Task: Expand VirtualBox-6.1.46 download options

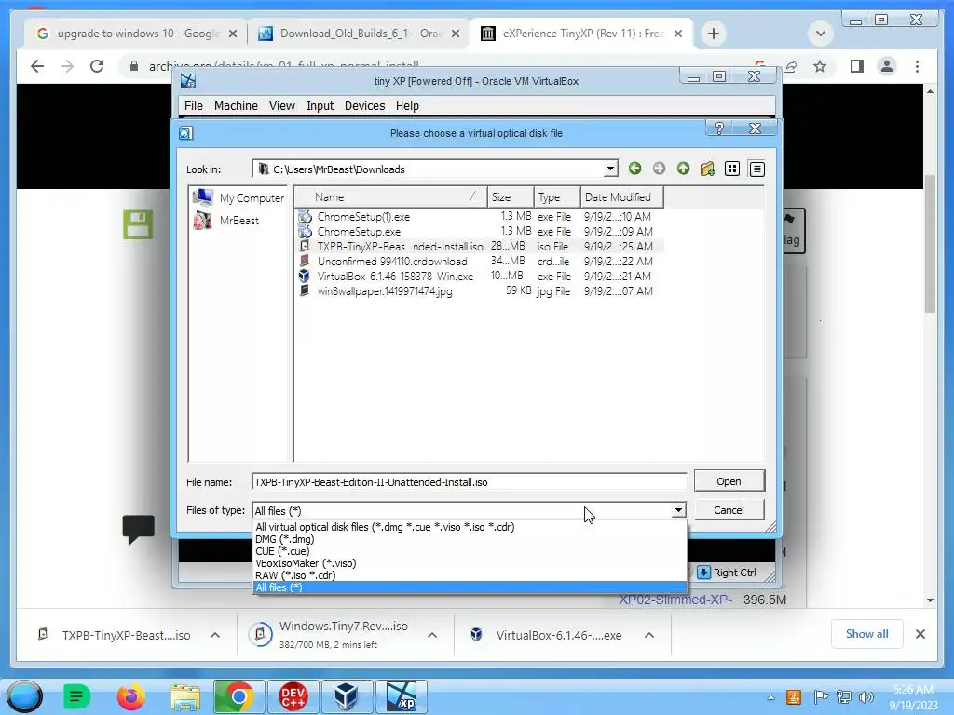Action: click(649, 635)
